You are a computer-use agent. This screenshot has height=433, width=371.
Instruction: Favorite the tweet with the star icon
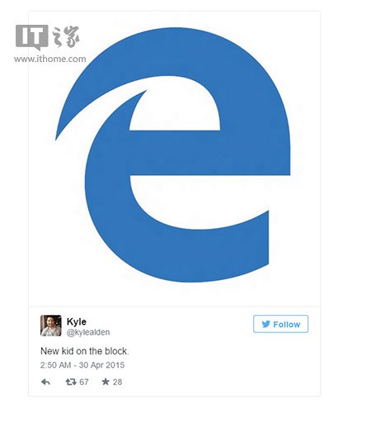click(x=106, y=382)
